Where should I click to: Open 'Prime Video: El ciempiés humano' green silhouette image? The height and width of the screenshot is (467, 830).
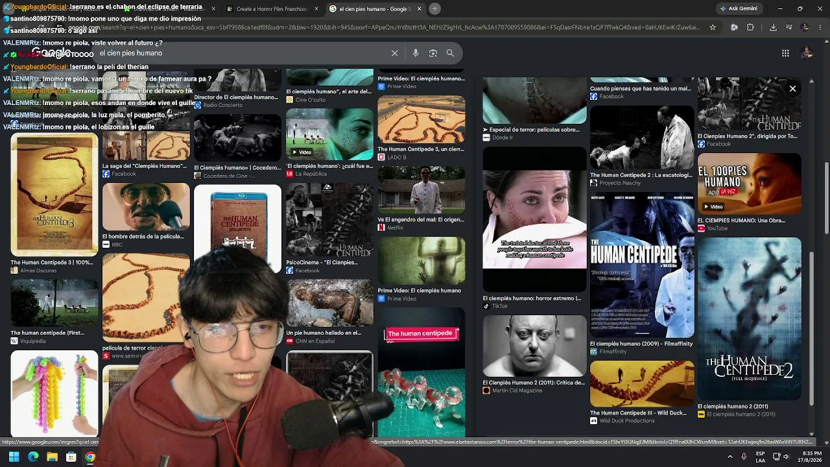click(x=421, y=261)
